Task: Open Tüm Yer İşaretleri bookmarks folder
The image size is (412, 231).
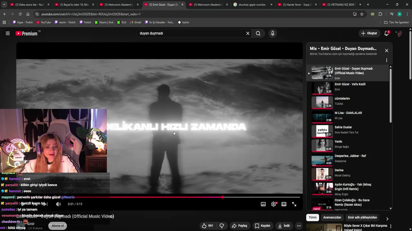Action: (396, 22)
